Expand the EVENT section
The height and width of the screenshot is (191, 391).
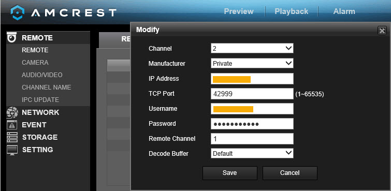[34, 125]
